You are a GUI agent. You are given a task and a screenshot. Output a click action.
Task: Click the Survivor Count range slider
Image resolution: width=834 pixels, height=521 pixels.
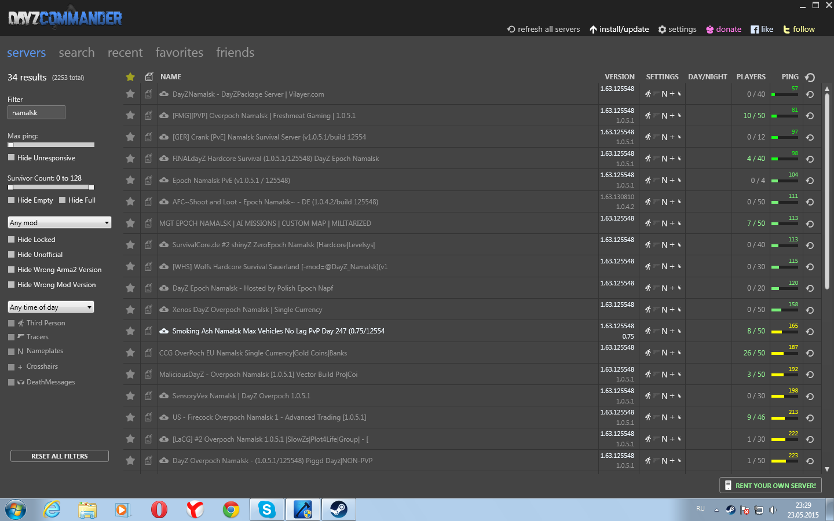[x=51, y=187]
